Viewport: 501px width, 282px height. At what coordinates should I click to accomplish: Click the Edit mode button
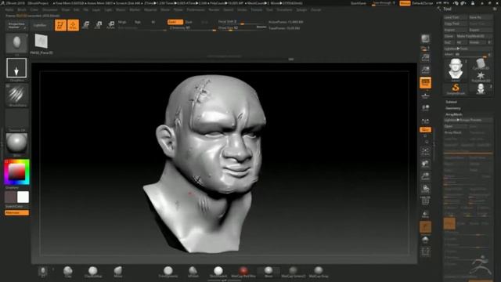pos(60,25)
